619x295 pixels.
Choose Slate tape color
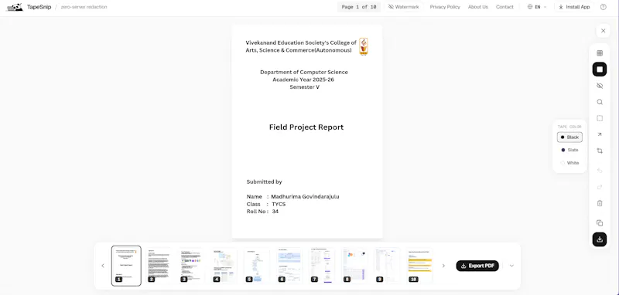[569, 150]
